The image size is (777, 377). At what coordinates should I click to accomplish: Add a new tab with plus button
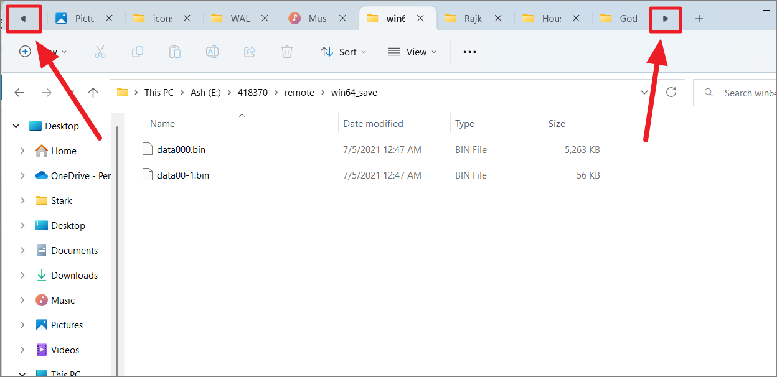pos(699,19)
